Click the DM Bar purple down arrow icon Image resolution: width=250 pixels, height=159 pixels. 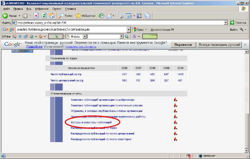[x=134, y=37]
